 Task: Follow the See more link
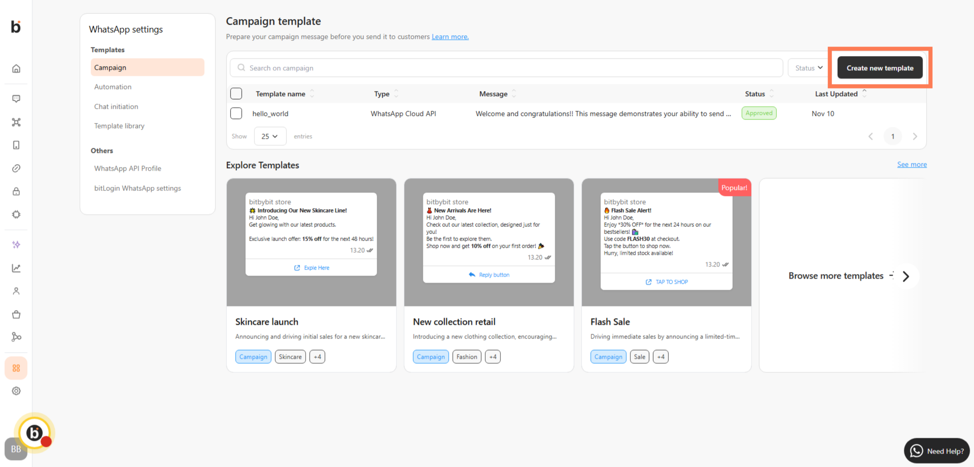tap(912, 165)
